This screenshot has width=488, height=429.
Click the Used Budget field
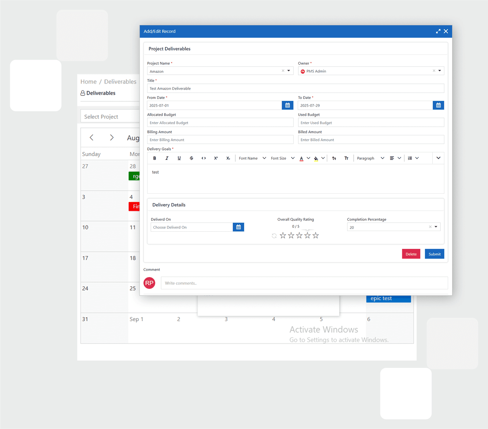click(x=371, y=123)
